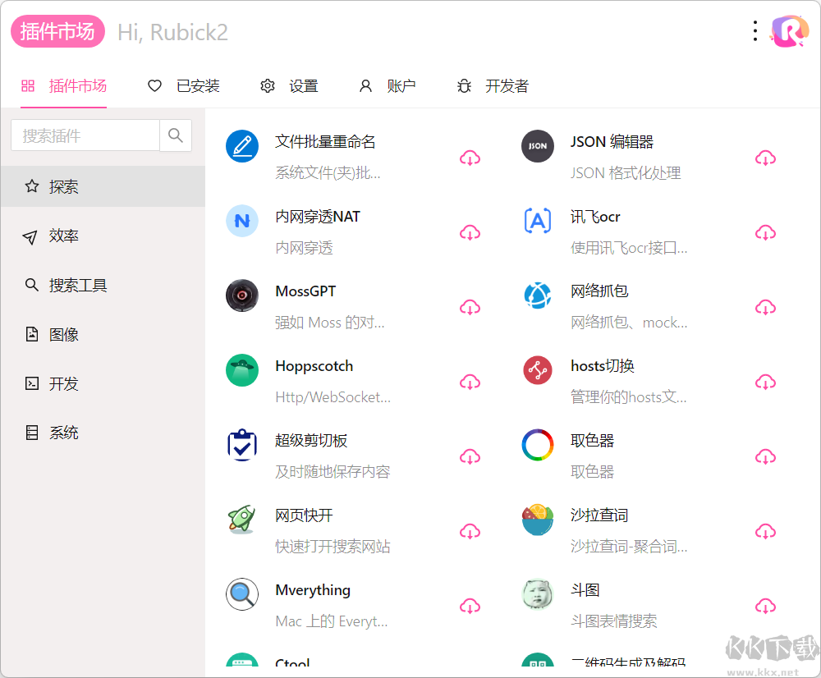The image size is (821, 678).
Task: Click the Rubick logo avatar
Action: click(790, 31)
